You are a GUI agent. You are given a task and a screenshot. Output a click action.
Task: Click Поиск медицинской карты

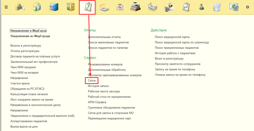point(172,37)
